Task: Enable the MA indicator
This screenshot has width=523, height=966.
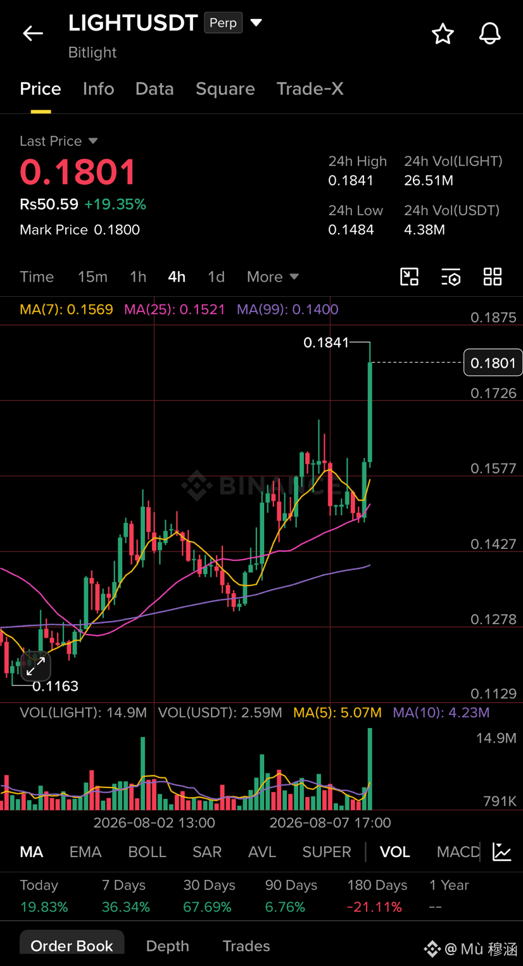Action: pos(32,852)
